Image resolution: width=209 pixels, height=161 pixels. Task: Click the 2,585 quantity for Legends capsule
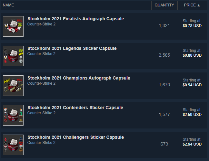click(164, 55)
